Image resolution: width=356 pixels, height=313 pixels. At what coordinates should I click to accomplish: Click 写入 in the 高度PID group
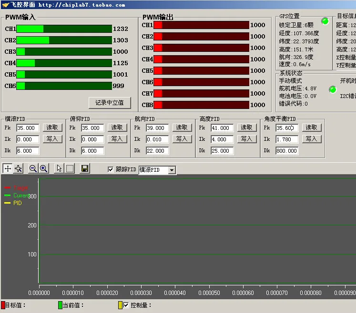click(246, 139)
